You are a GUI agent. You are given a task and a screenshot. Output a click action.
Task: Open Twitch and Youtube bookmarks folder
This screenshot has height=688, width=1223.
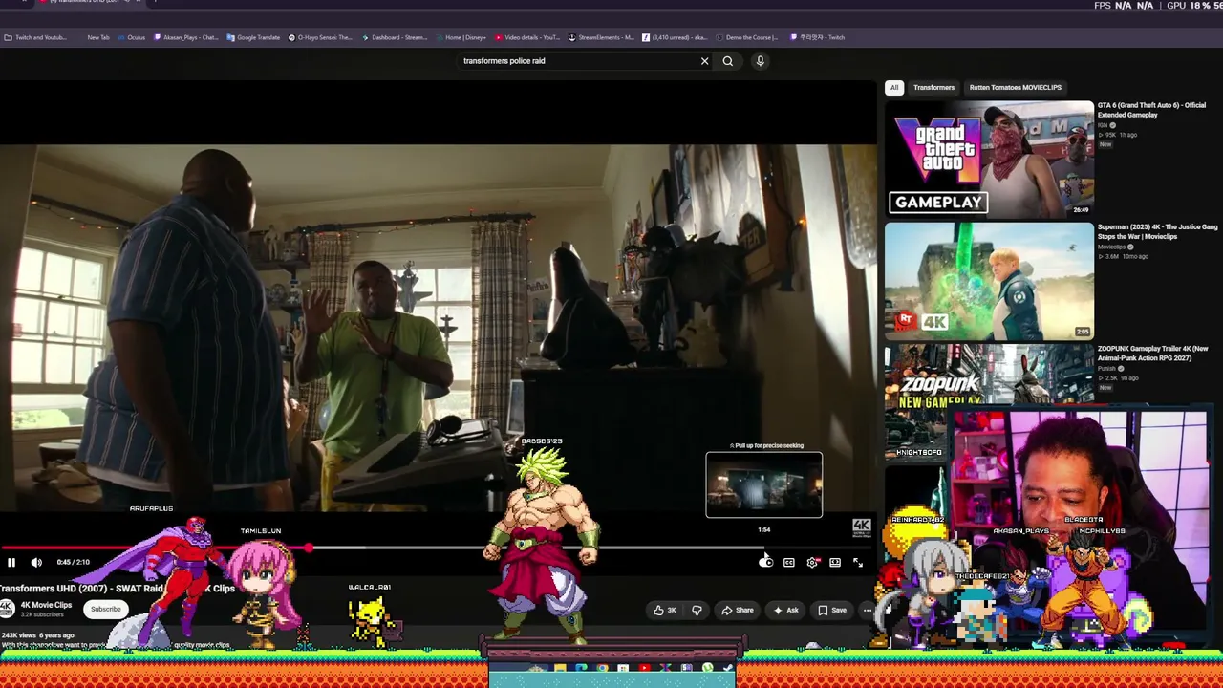[x=36, y=38]
